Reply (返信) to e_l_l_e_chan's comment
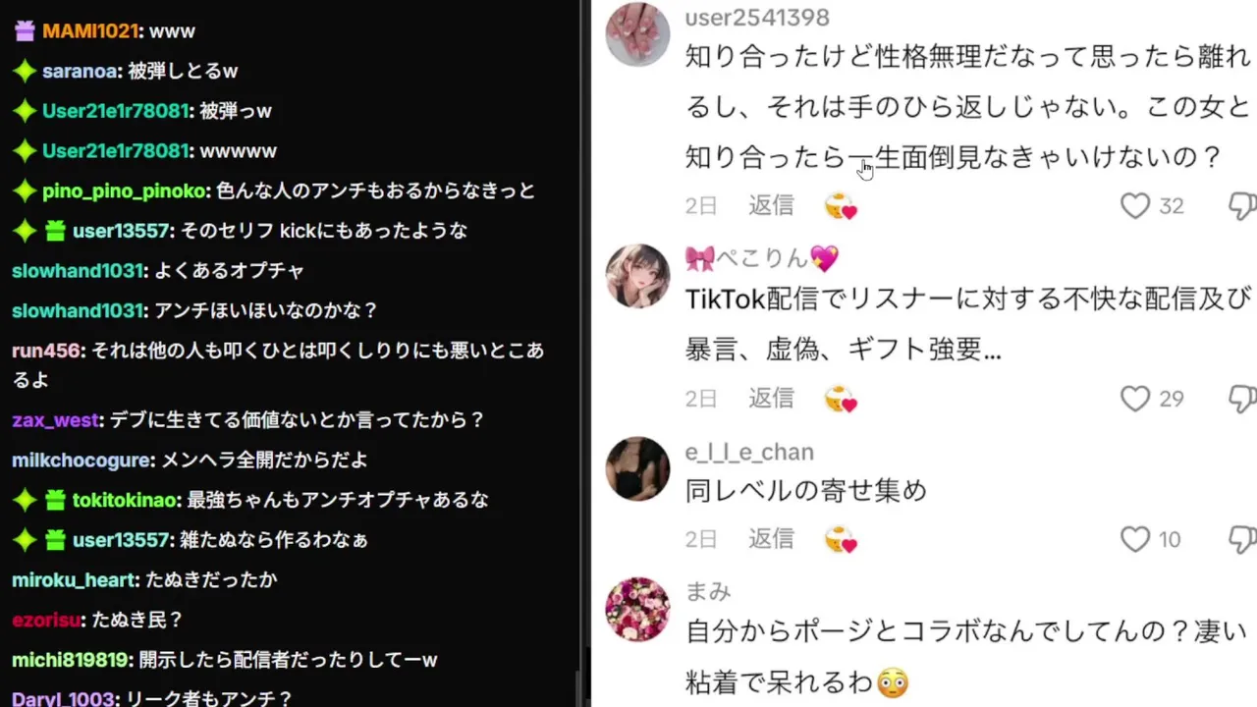The height and width of the screenshot is (707, 1257). point(771,539)
